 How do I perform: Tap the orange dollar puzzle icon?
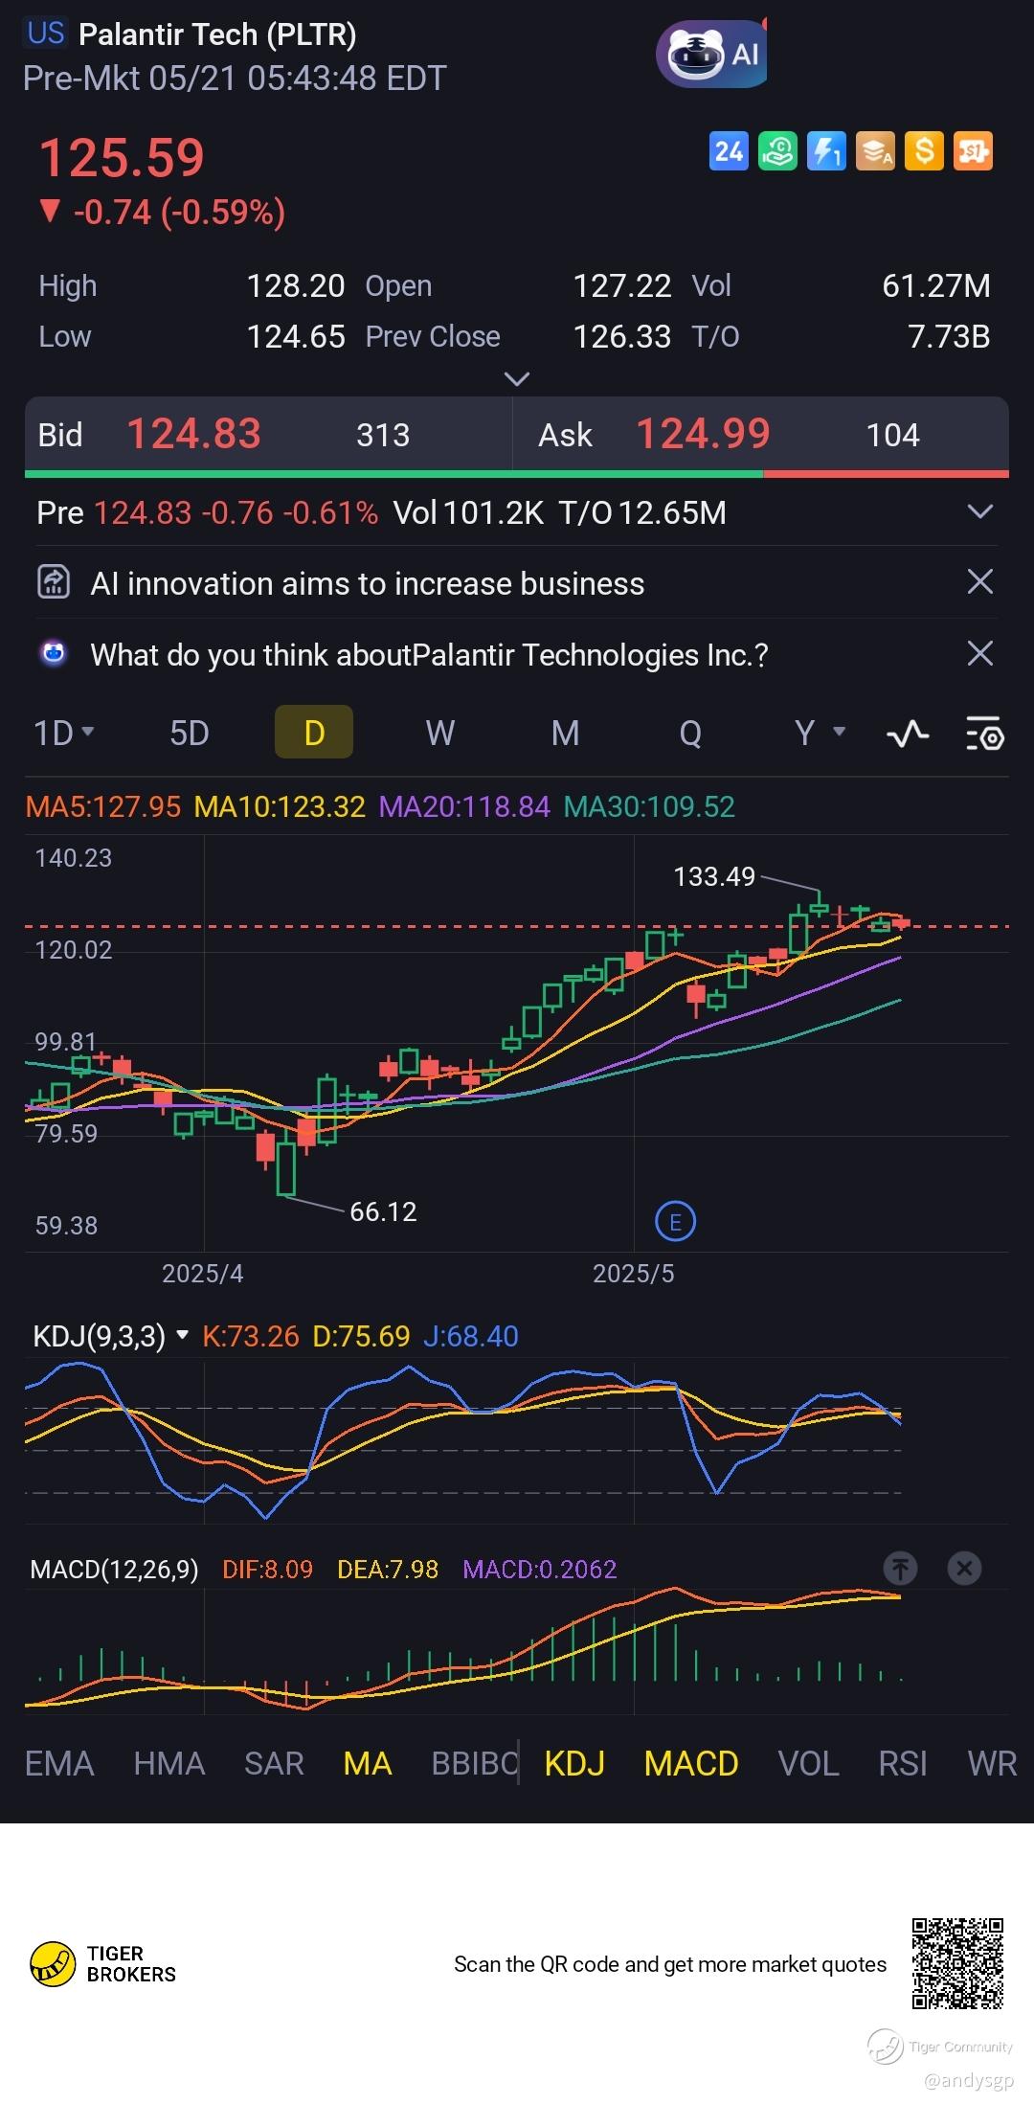point(973,151)
